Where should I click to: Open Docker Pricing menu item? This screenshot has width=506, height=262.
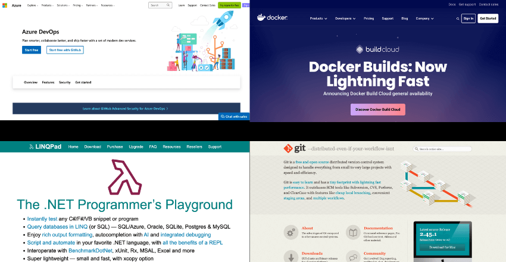(x=369, y=18)
